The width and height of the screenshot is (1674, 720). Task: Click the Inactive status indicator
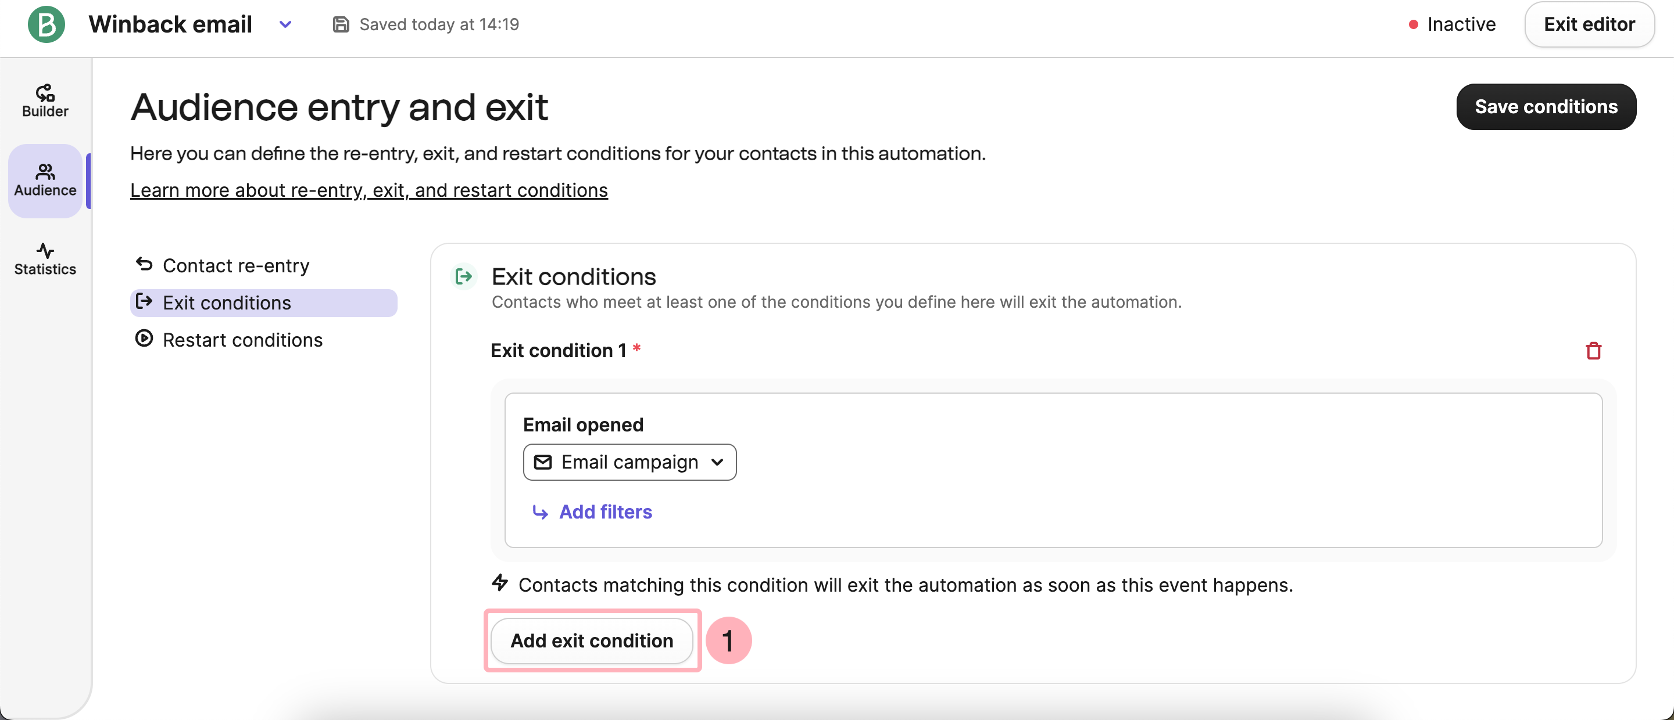click(1452, 24)
